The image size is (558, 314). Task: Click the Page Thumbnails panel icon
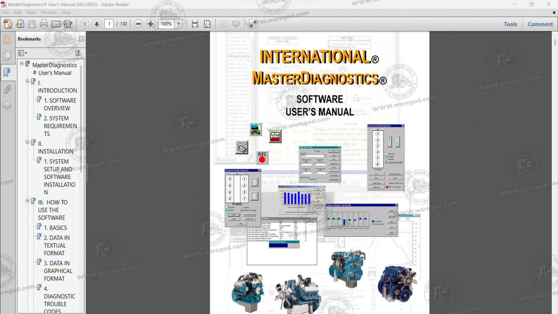7,55
